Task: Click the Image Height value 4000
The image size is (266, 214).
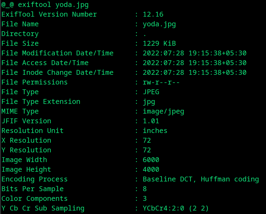Action: coord(151,169)
